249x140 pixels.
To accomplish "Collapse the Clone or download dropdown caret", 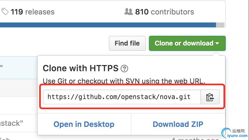I will pos(217,43).
